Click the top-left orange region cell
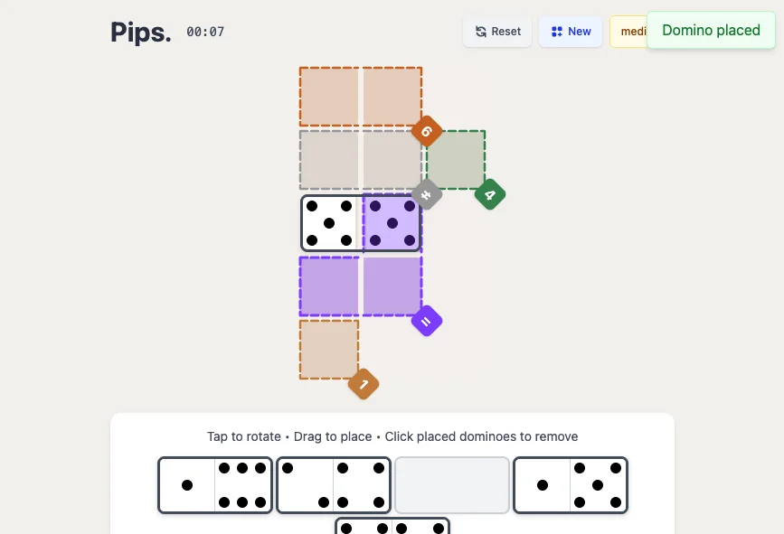The image size is (784, 534). pos(329,97)
